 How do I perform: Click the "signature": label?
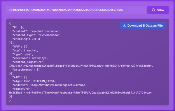click(x=22, y=89)
